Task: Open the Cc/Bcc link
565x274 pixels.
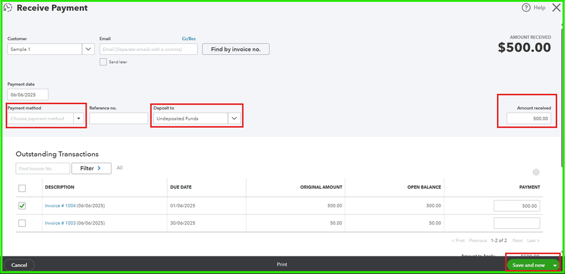Action: (189, 38)
